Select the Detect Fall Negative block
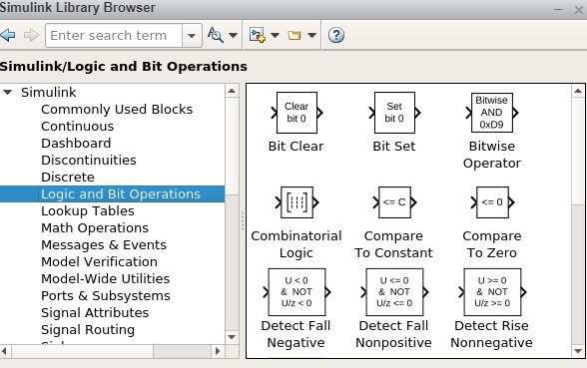The image size is (587, 368). [296, 292]
